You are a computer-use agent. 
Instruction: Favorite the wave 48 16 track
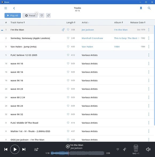[x=68, y=72]
